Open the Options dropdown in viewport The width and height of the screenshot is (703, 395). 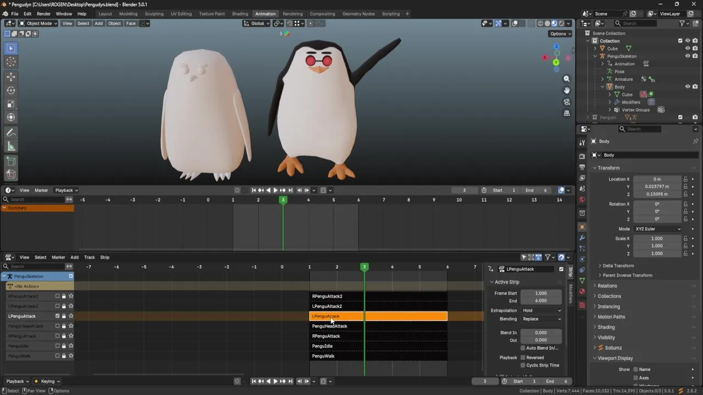click(x=560, y=33)
